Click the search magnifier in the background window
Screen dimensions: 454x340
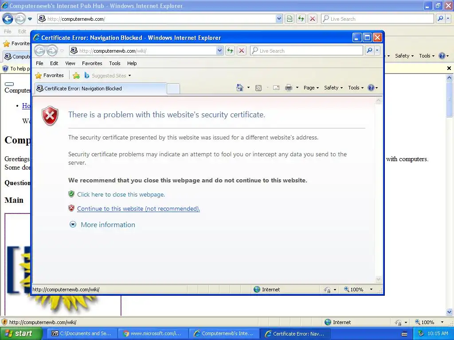click(x=440, y=19)
